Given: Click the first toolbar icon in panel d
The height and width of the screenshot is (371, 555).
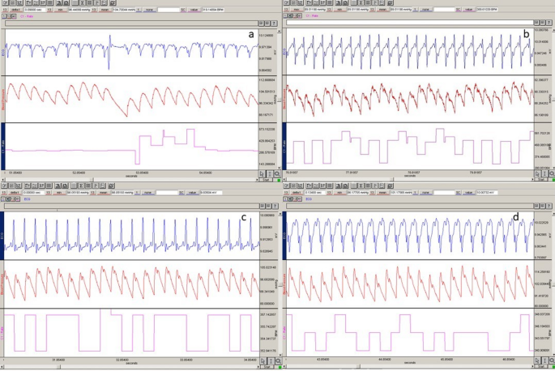Looking at the screenshot, I should click(x=286, y=185).
